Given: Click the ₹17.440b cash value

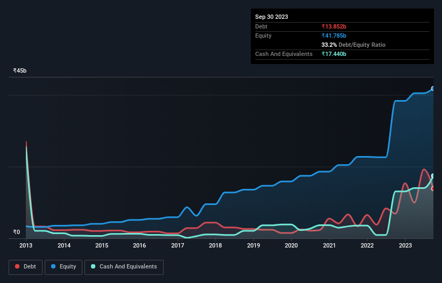Looking at the screenshot, I should [x=334, y=54].
